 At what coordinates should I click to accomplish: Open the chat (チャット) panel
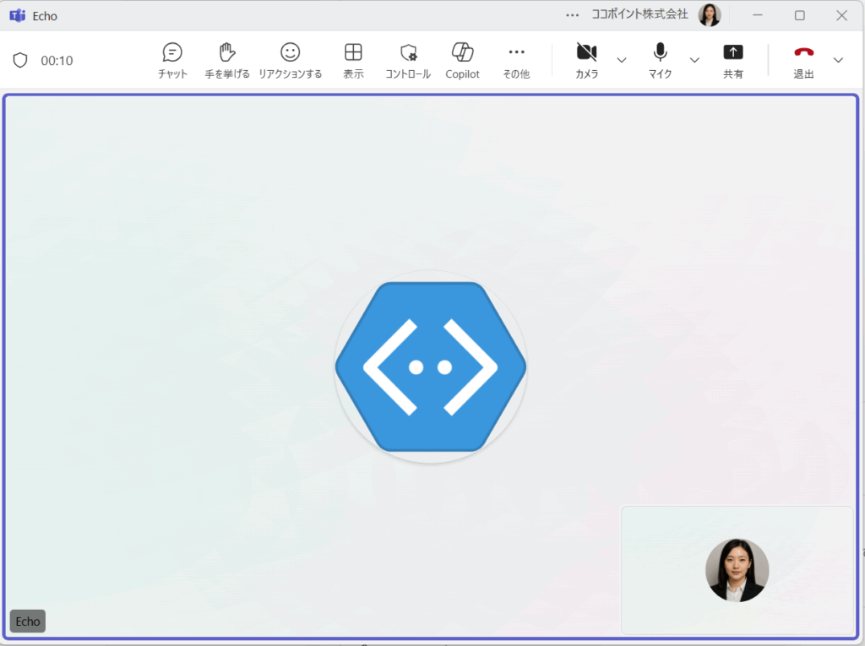click(x=172, y=60)
